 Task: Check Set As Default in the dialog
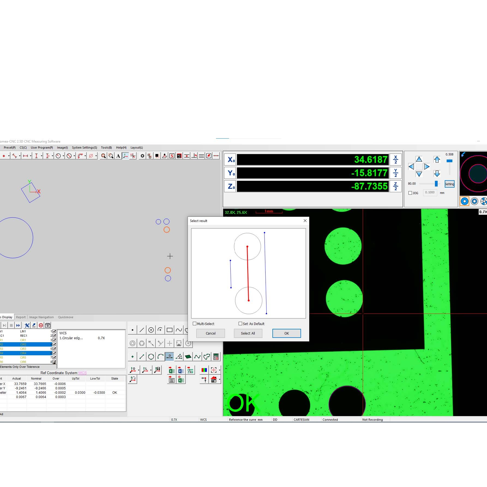pyautogui.click(x=240, y=324)
